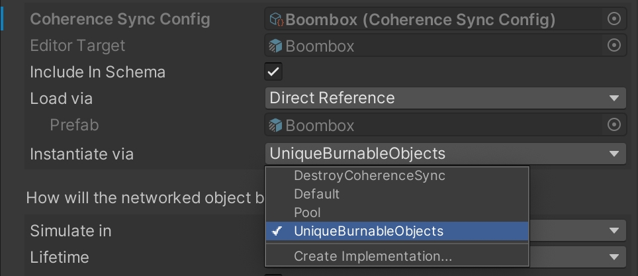
Task: Select DestroyCoherenceSync from the list
Action: [369, 176]
